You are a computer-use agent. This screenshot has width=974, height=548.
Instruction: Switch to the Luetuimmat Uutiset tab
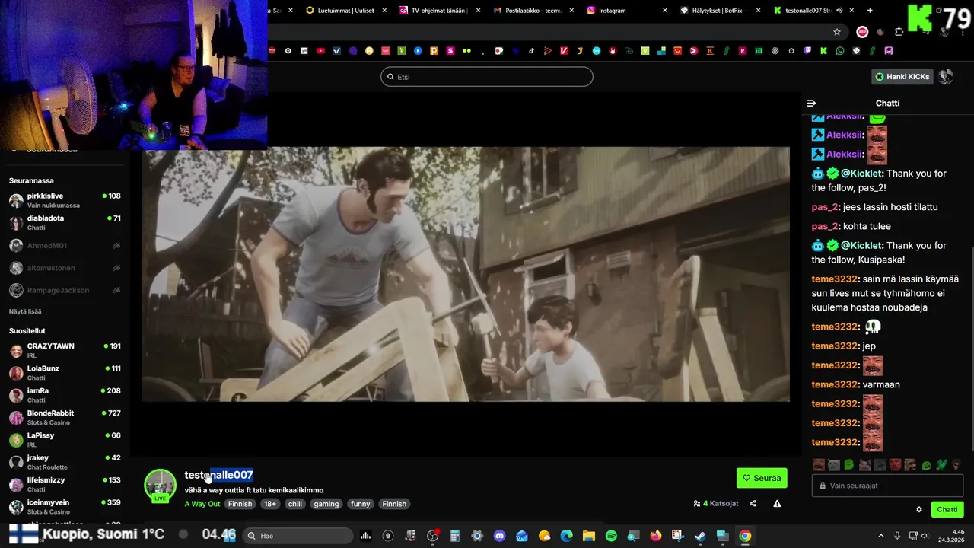(345, 11)
